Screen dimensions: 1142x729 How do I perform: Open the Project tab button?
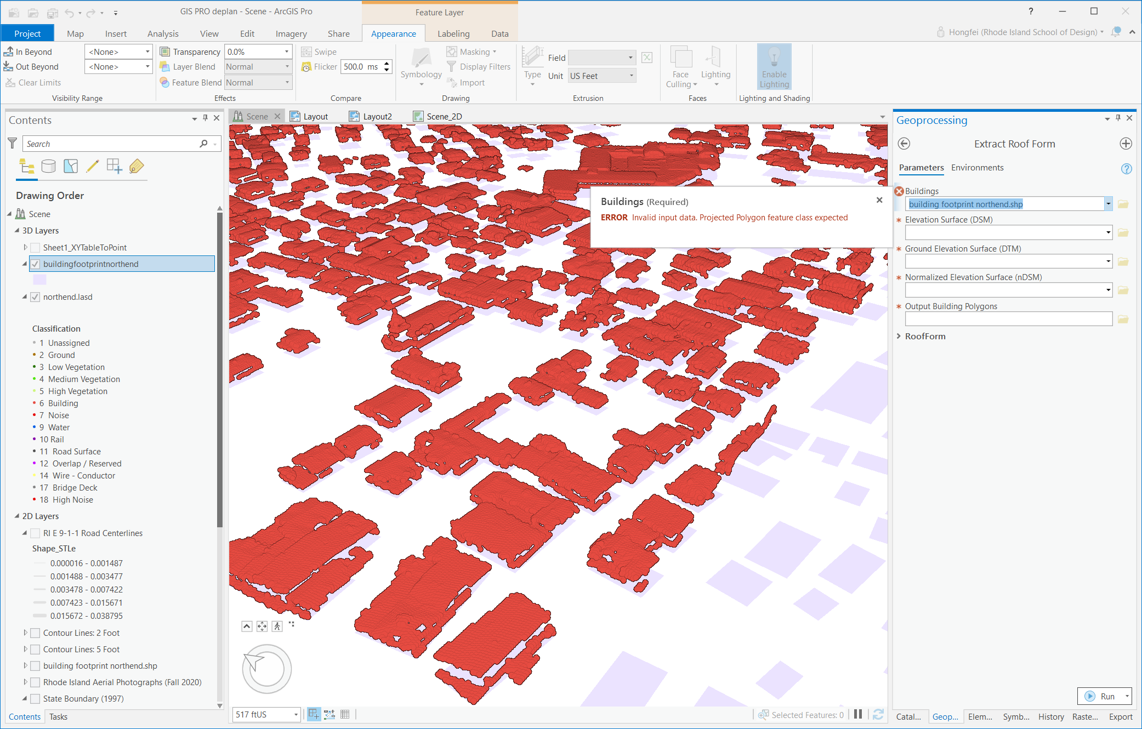click(x=27, y=33)
